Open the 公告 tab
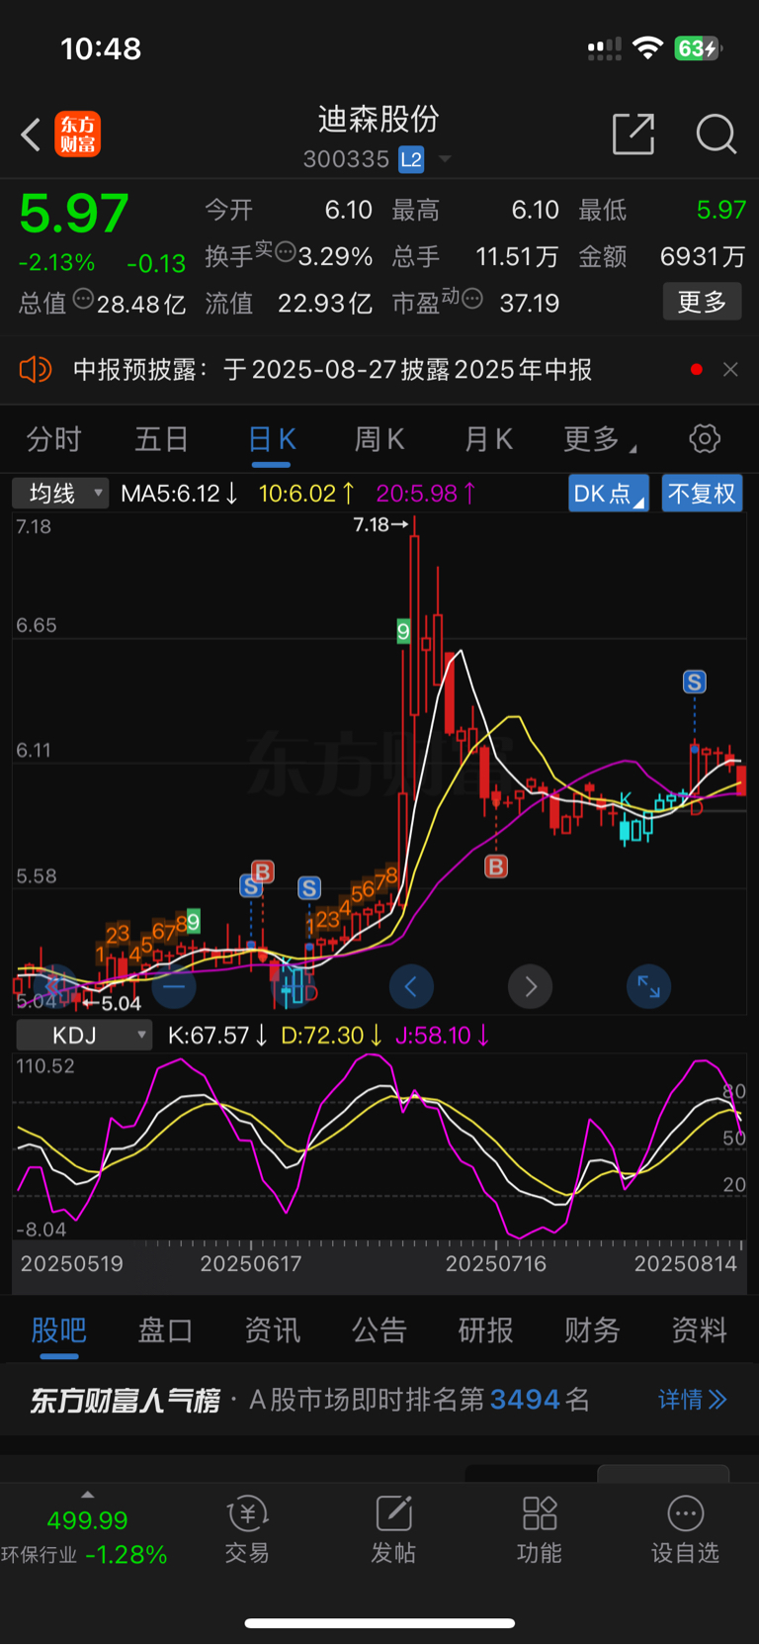 coord(379,1330)
